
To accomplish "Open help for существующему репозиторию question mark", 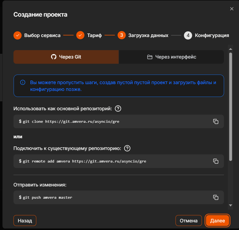I will 127,148.
